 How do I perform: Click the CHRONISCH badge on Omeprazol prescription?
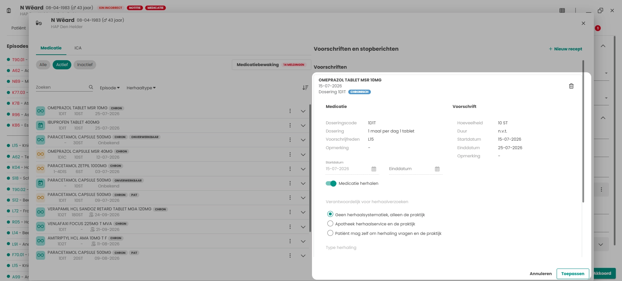(x=359, y=92)
